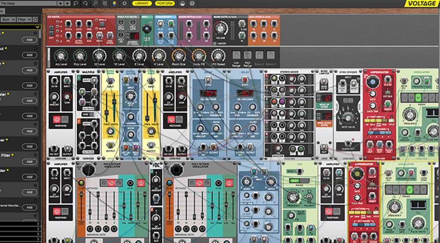
Task: Switch to the LIBRARY view
Action: point(141,3)
